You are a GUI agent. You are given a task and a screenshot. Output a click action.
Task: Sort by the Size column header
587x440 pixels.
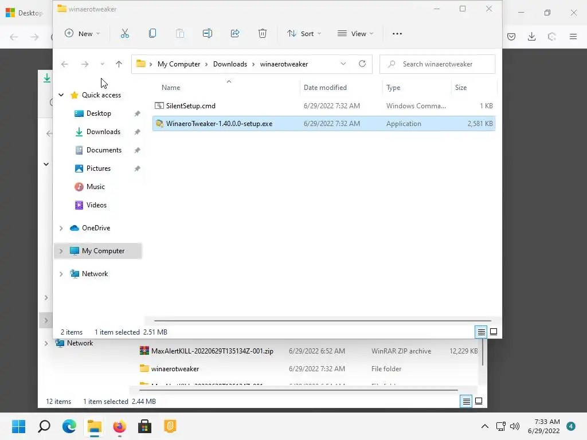click(460, 88)
